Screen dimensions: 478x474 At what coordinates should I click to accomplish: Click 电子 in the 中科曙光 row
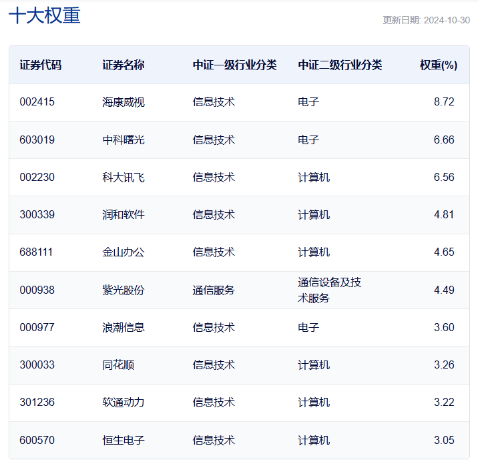(308, 140)
